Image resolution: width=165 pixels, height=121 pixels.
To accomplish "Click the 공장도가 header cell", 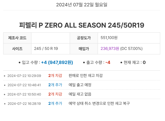I will click(84, 38).
